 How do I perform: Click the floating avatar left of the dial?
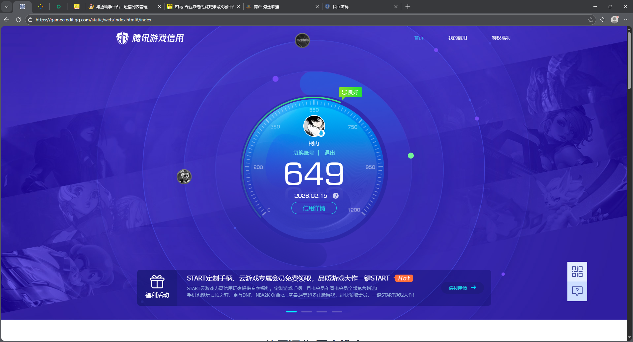(184, 177)
